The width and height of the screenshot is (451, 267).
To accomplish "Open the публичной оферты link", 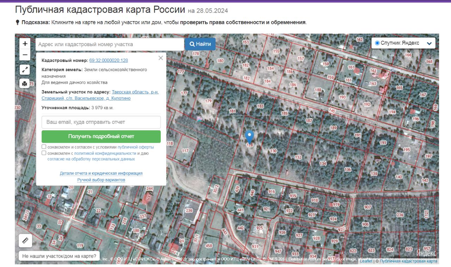I will [136, 147].
